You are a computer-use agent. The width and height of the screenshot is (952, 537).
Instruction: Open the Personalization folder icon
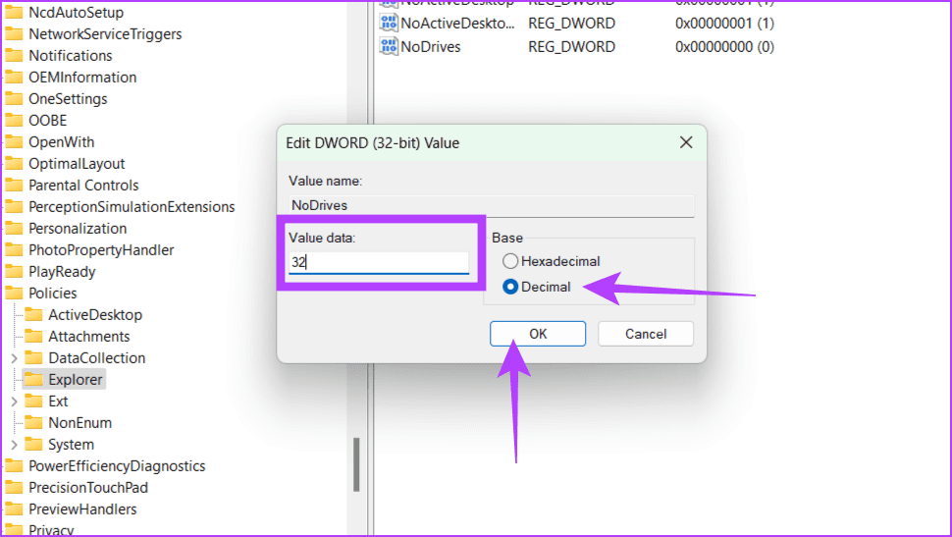[x=14, y=229]
